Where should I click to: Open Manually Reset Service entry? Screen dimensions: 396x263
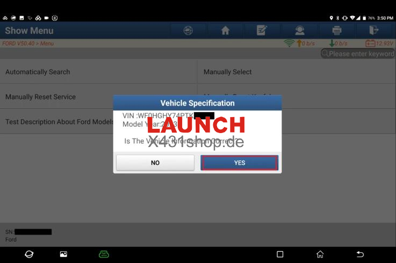click(40, 97)
